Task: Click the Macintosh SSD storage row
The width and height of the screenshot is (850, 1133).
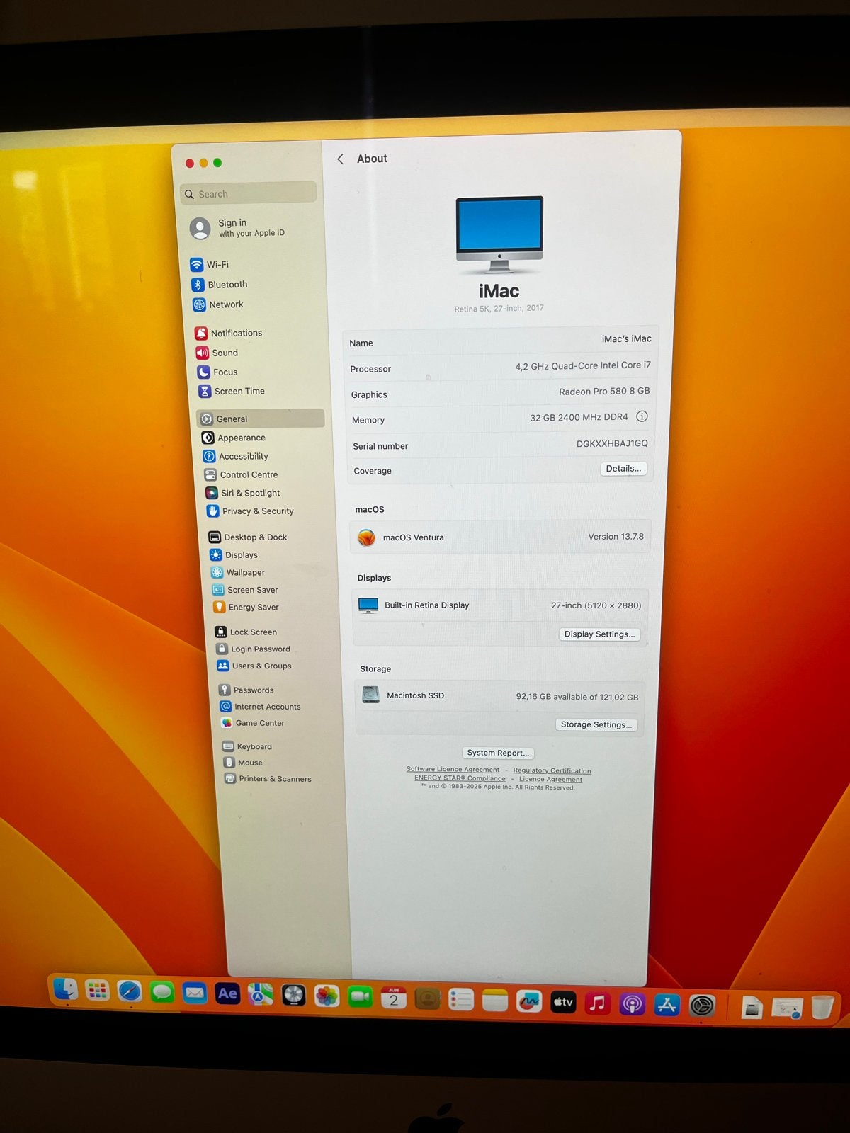Action: point(499,696)
